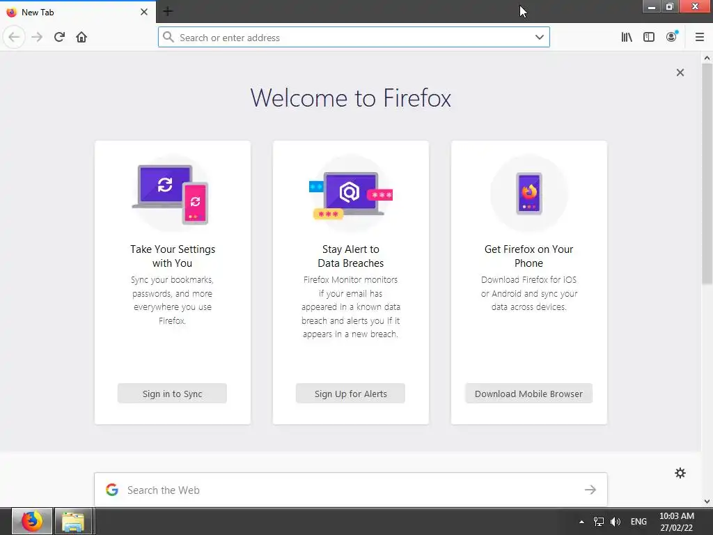Screen dimensions: 713x535
Task: Click the vertical scrollbar thumb
Action: click(707, 174)
